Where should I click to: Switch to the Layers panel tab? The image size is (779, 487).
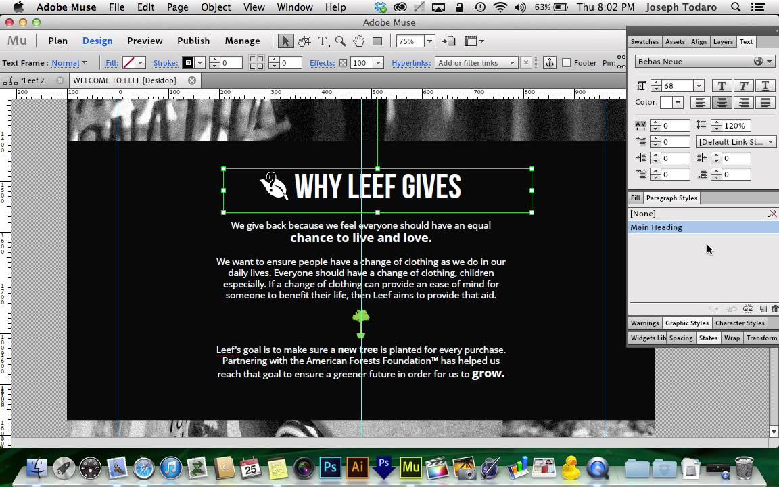(723, 42)
